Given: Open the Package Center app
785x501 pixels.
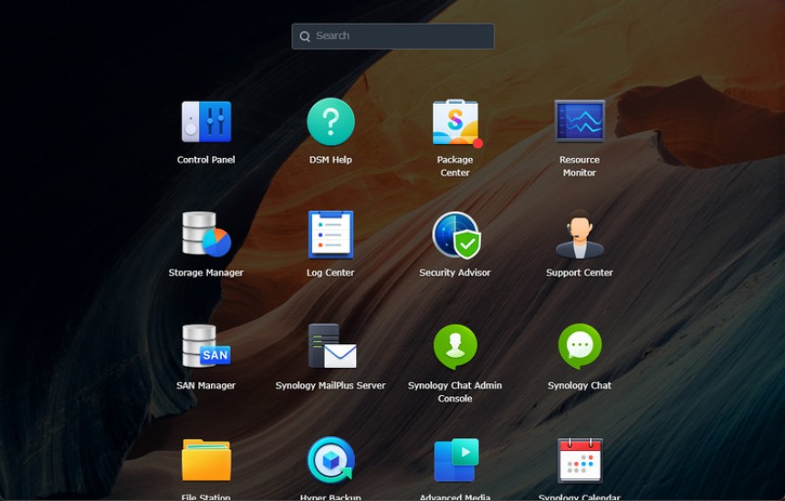Looking at the screenshot, I should coord(455,122).
